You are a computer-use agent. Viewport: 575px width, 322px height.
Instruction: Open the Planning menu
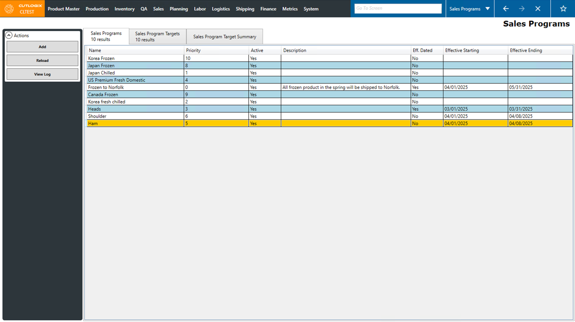[179, 9]
